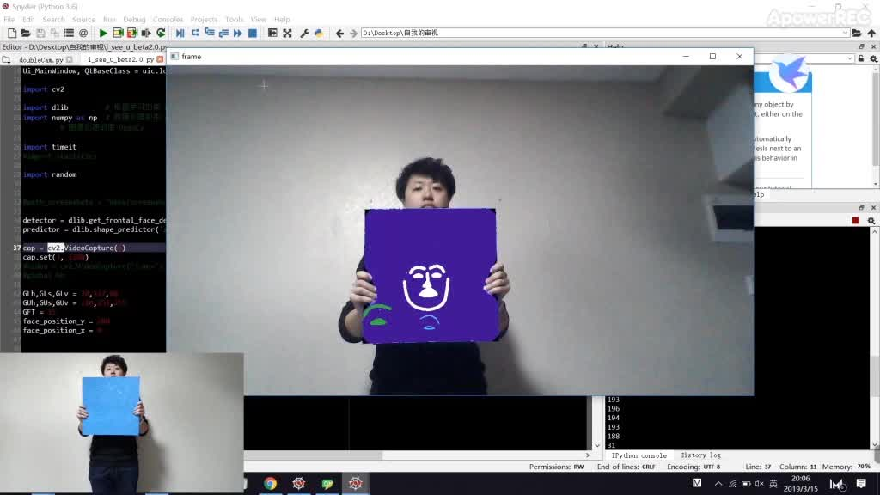Image resolution: width=880 pixels, height=495 pixels.
Task: Click the muted volume tray icon
Action: point(760,483)
